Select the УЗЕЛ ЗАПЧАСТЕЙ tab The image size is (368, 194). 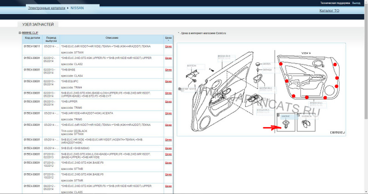coord(38,24)
